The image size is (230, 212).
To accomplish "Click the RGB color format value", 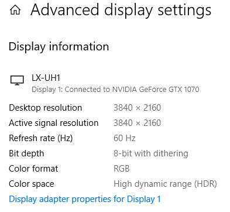I will [x=122, y=169].
